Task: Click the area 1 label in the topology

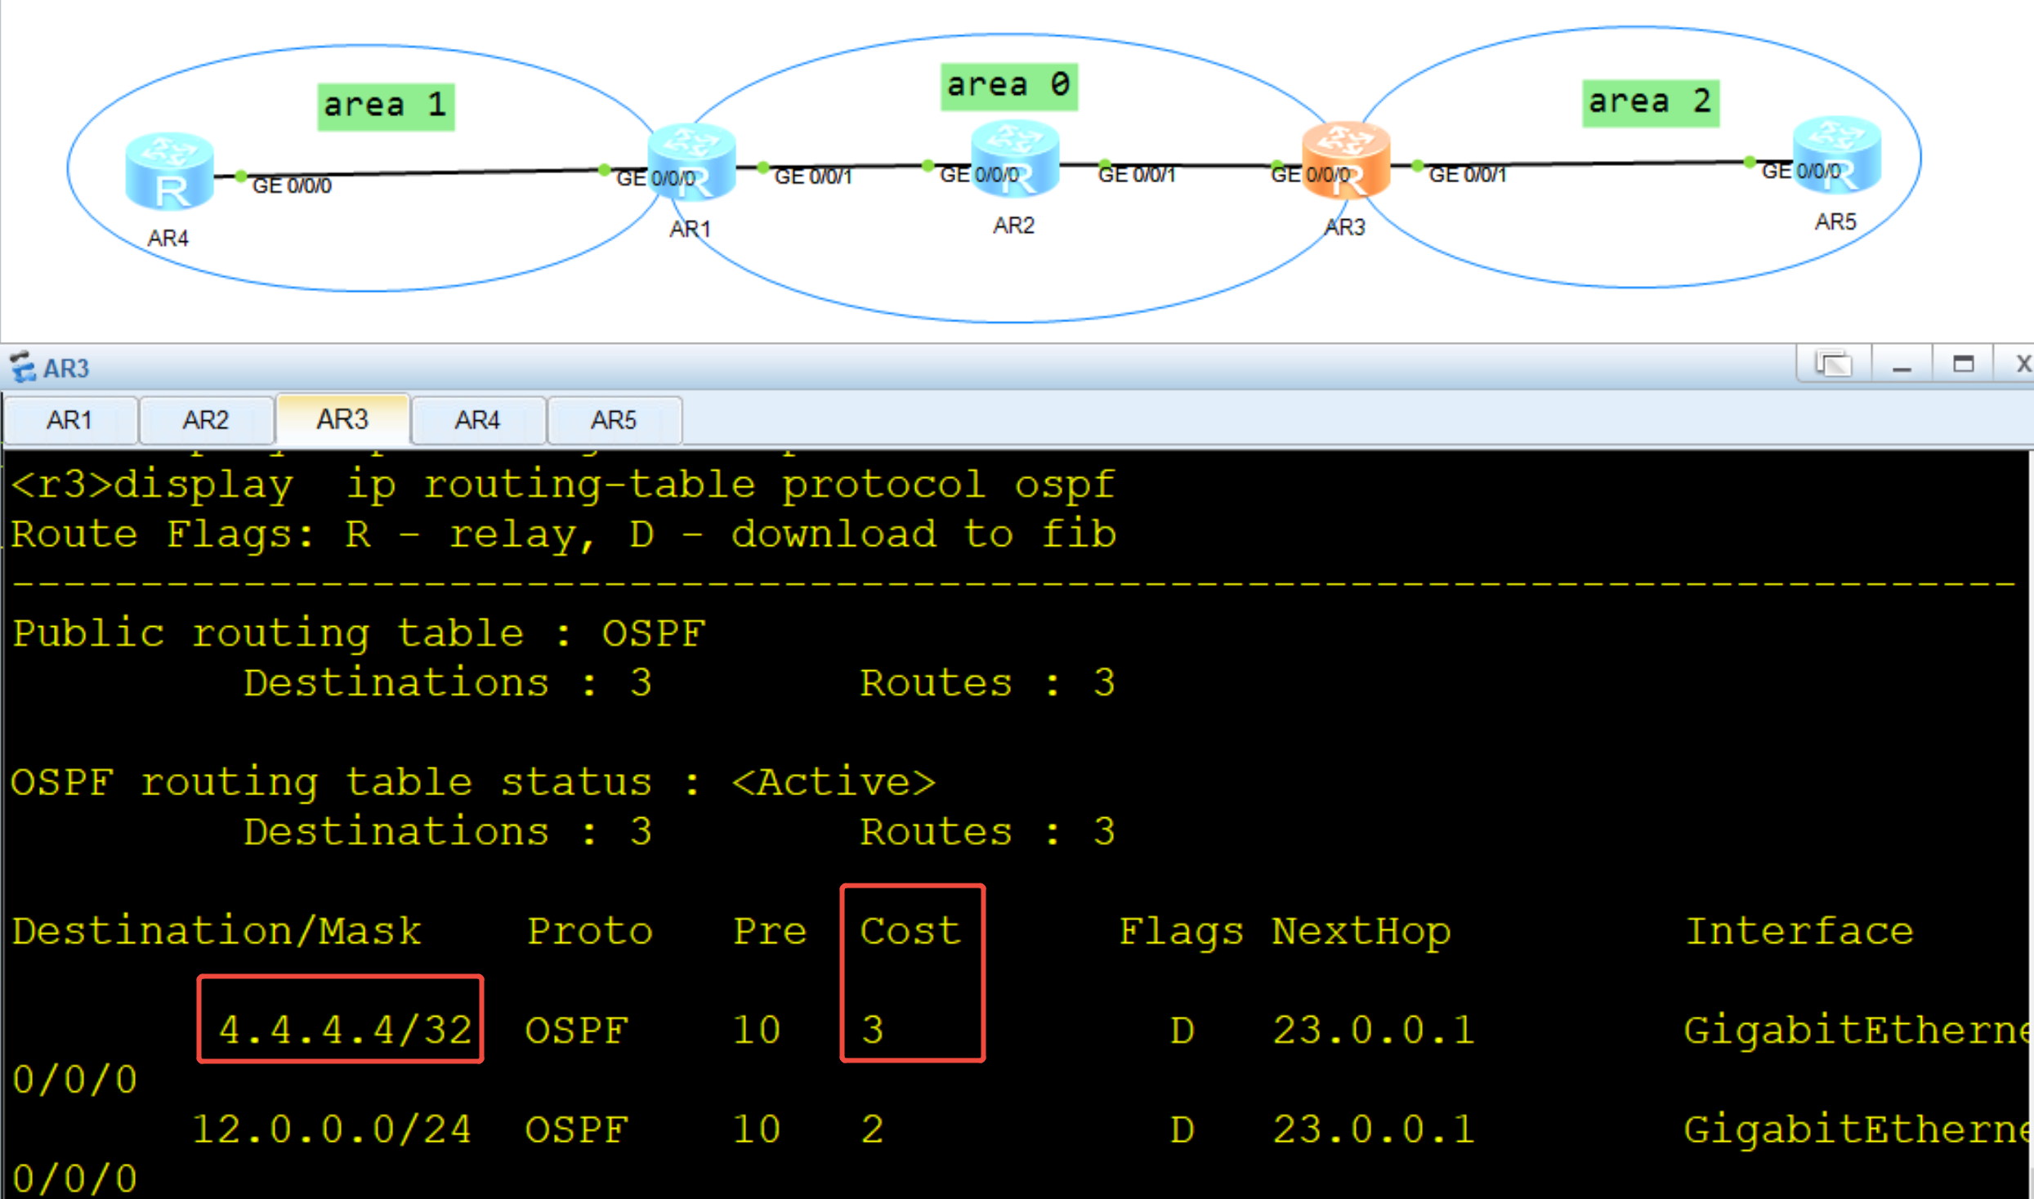Action: pyautogui.click(x=385, y=104)
